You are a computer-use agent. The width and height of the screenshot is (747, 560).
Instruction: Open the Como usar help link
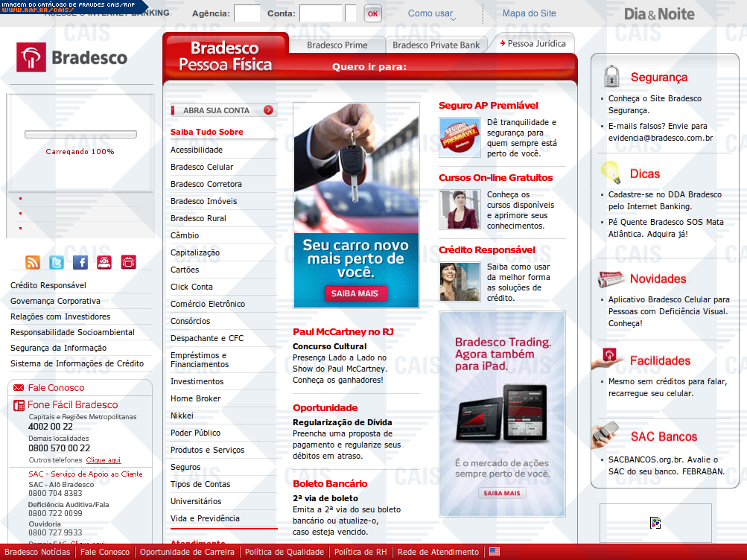[430, 13]
